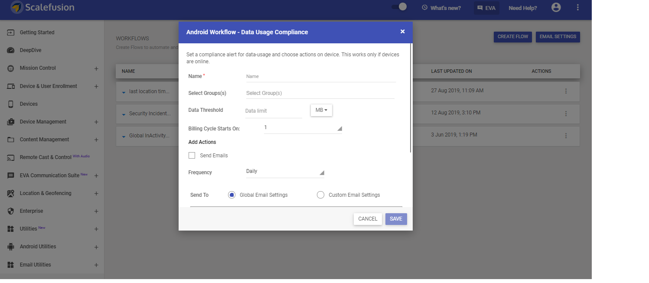Open actions menu for 12 Aug 2019 workflow
Image resolution: width=649 pixels, height=283 pixels.
coord(566,114)
